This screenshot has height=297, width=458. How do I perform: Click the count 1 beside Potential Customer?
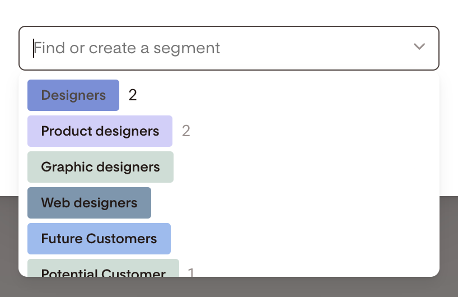[191, 272]
